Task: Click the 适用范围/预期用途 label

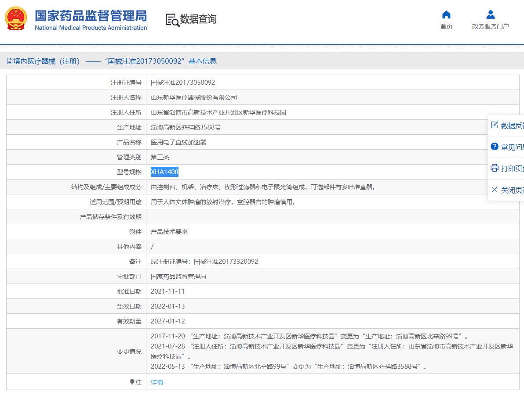Action: (115, 202)
